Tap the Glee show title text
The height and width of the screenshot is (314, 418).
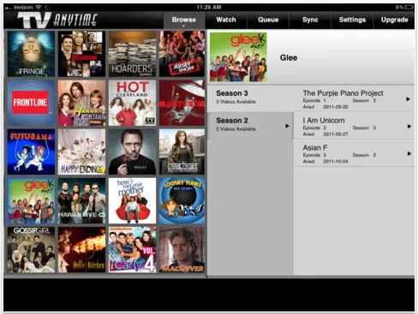tap(289, 57)
